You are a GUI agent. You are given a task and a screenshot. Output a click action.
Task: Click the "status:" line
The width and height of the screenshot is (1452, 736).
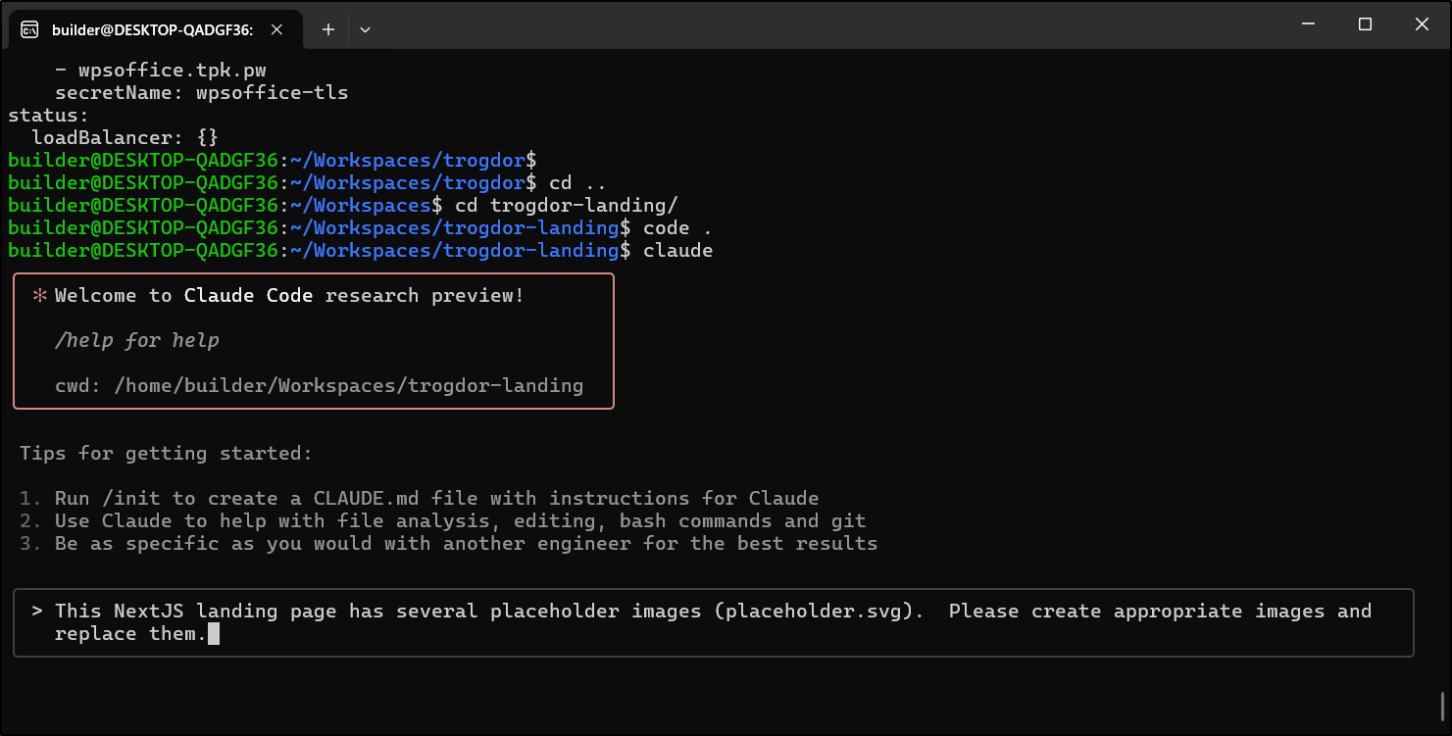click(48, 117)
